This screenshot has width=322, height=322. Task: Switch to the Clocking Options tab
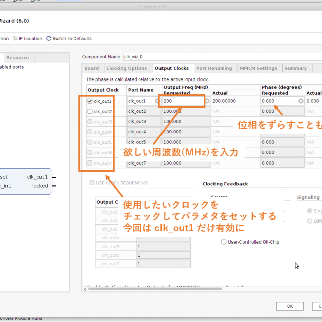tap(127, 68)
